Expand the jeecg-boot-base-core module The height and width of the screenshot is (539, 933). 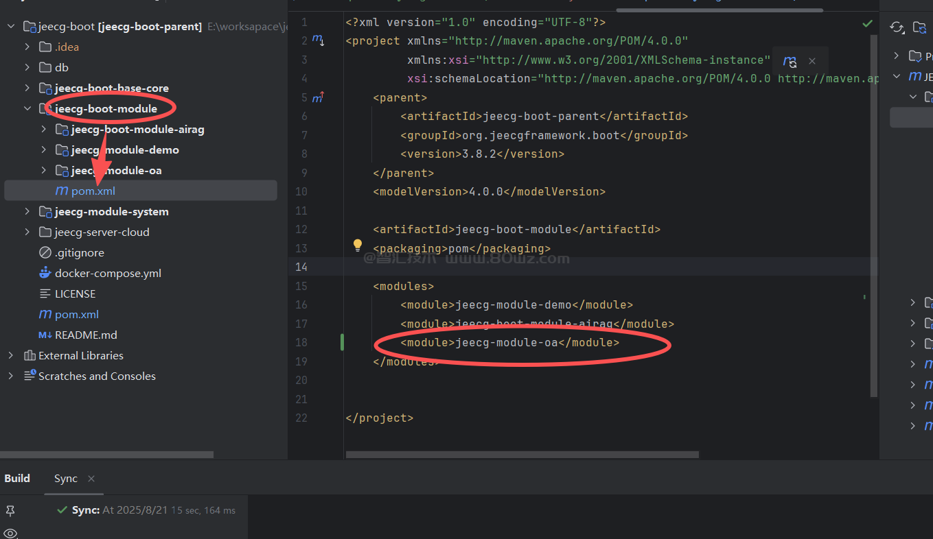pos(27,88)
